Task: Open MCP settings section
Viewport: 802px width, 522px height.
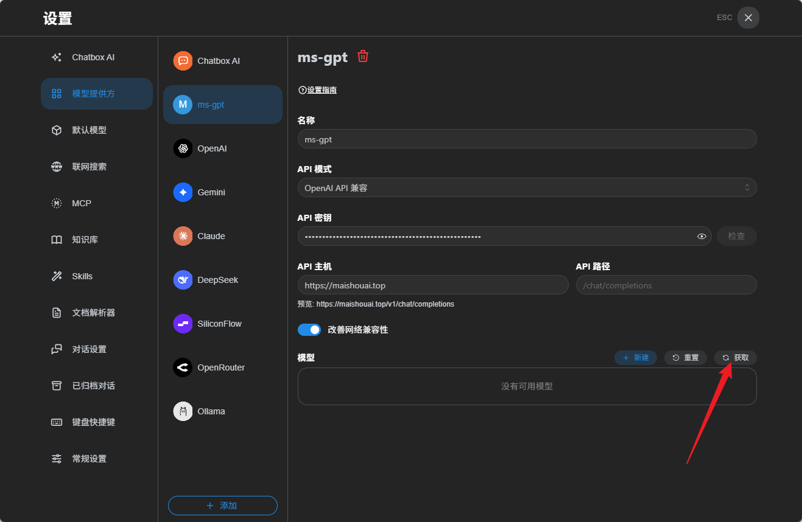Action: click(97, 203)
